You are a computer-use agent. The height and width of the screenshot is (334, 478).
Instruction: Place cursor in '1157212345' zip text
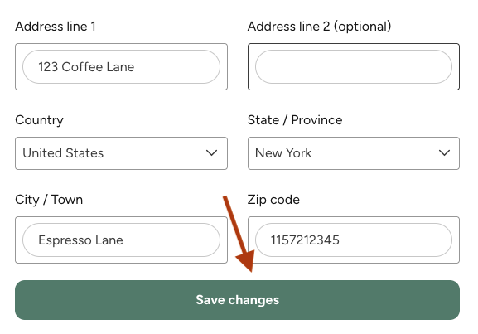click(305, 240)
